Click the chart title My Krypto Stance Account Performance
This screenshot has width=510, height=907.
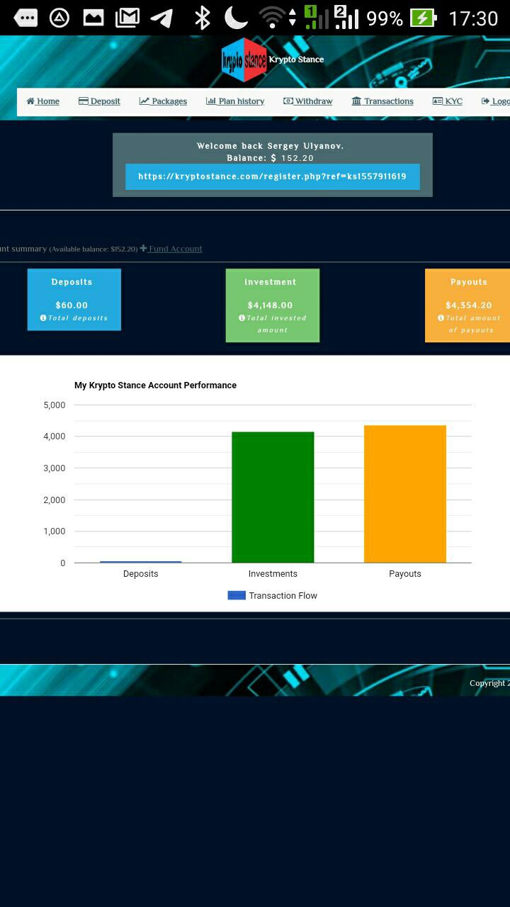click(155, 385)
